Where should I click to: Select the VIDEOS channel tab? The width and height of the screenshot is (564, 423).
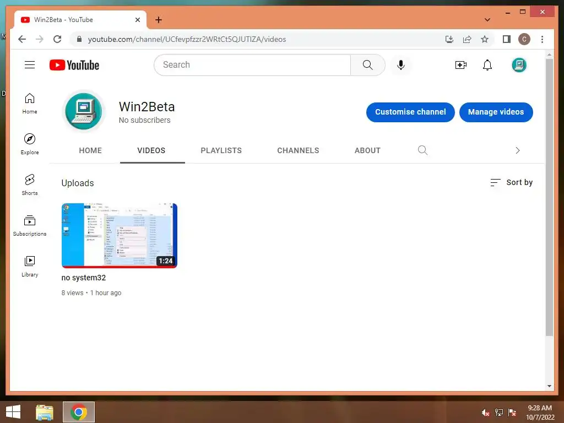pyautogui.click(x=151, y=150)
